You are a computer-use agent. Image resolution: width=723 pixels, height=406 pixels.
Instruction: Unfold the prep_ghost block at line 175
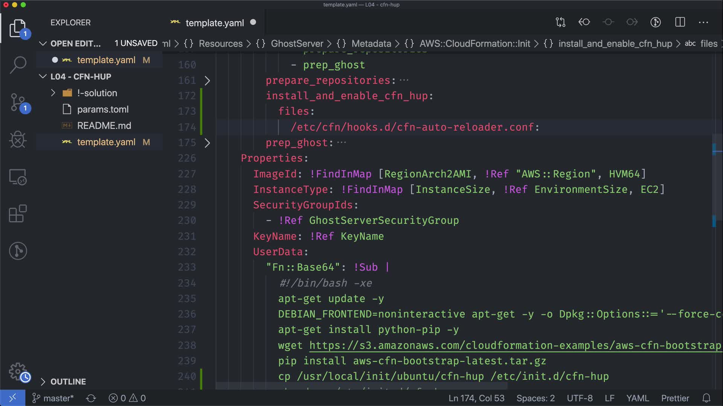[207, 143]
